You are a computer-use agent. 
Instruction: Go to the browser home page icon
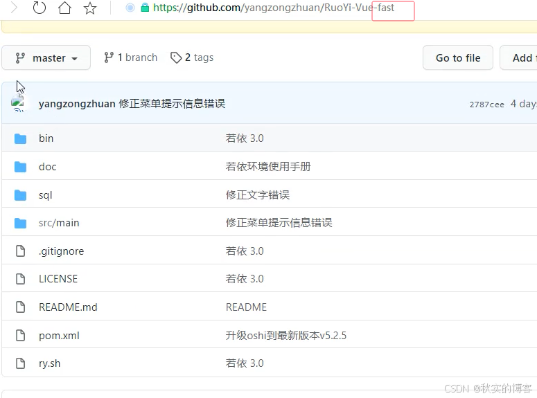point(64,8)
